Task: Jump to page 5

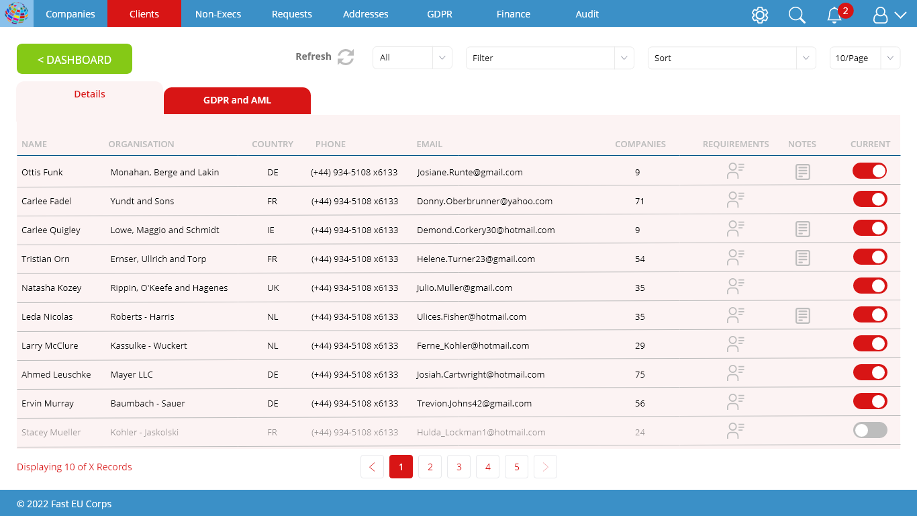Action: [x=516, y=467]
